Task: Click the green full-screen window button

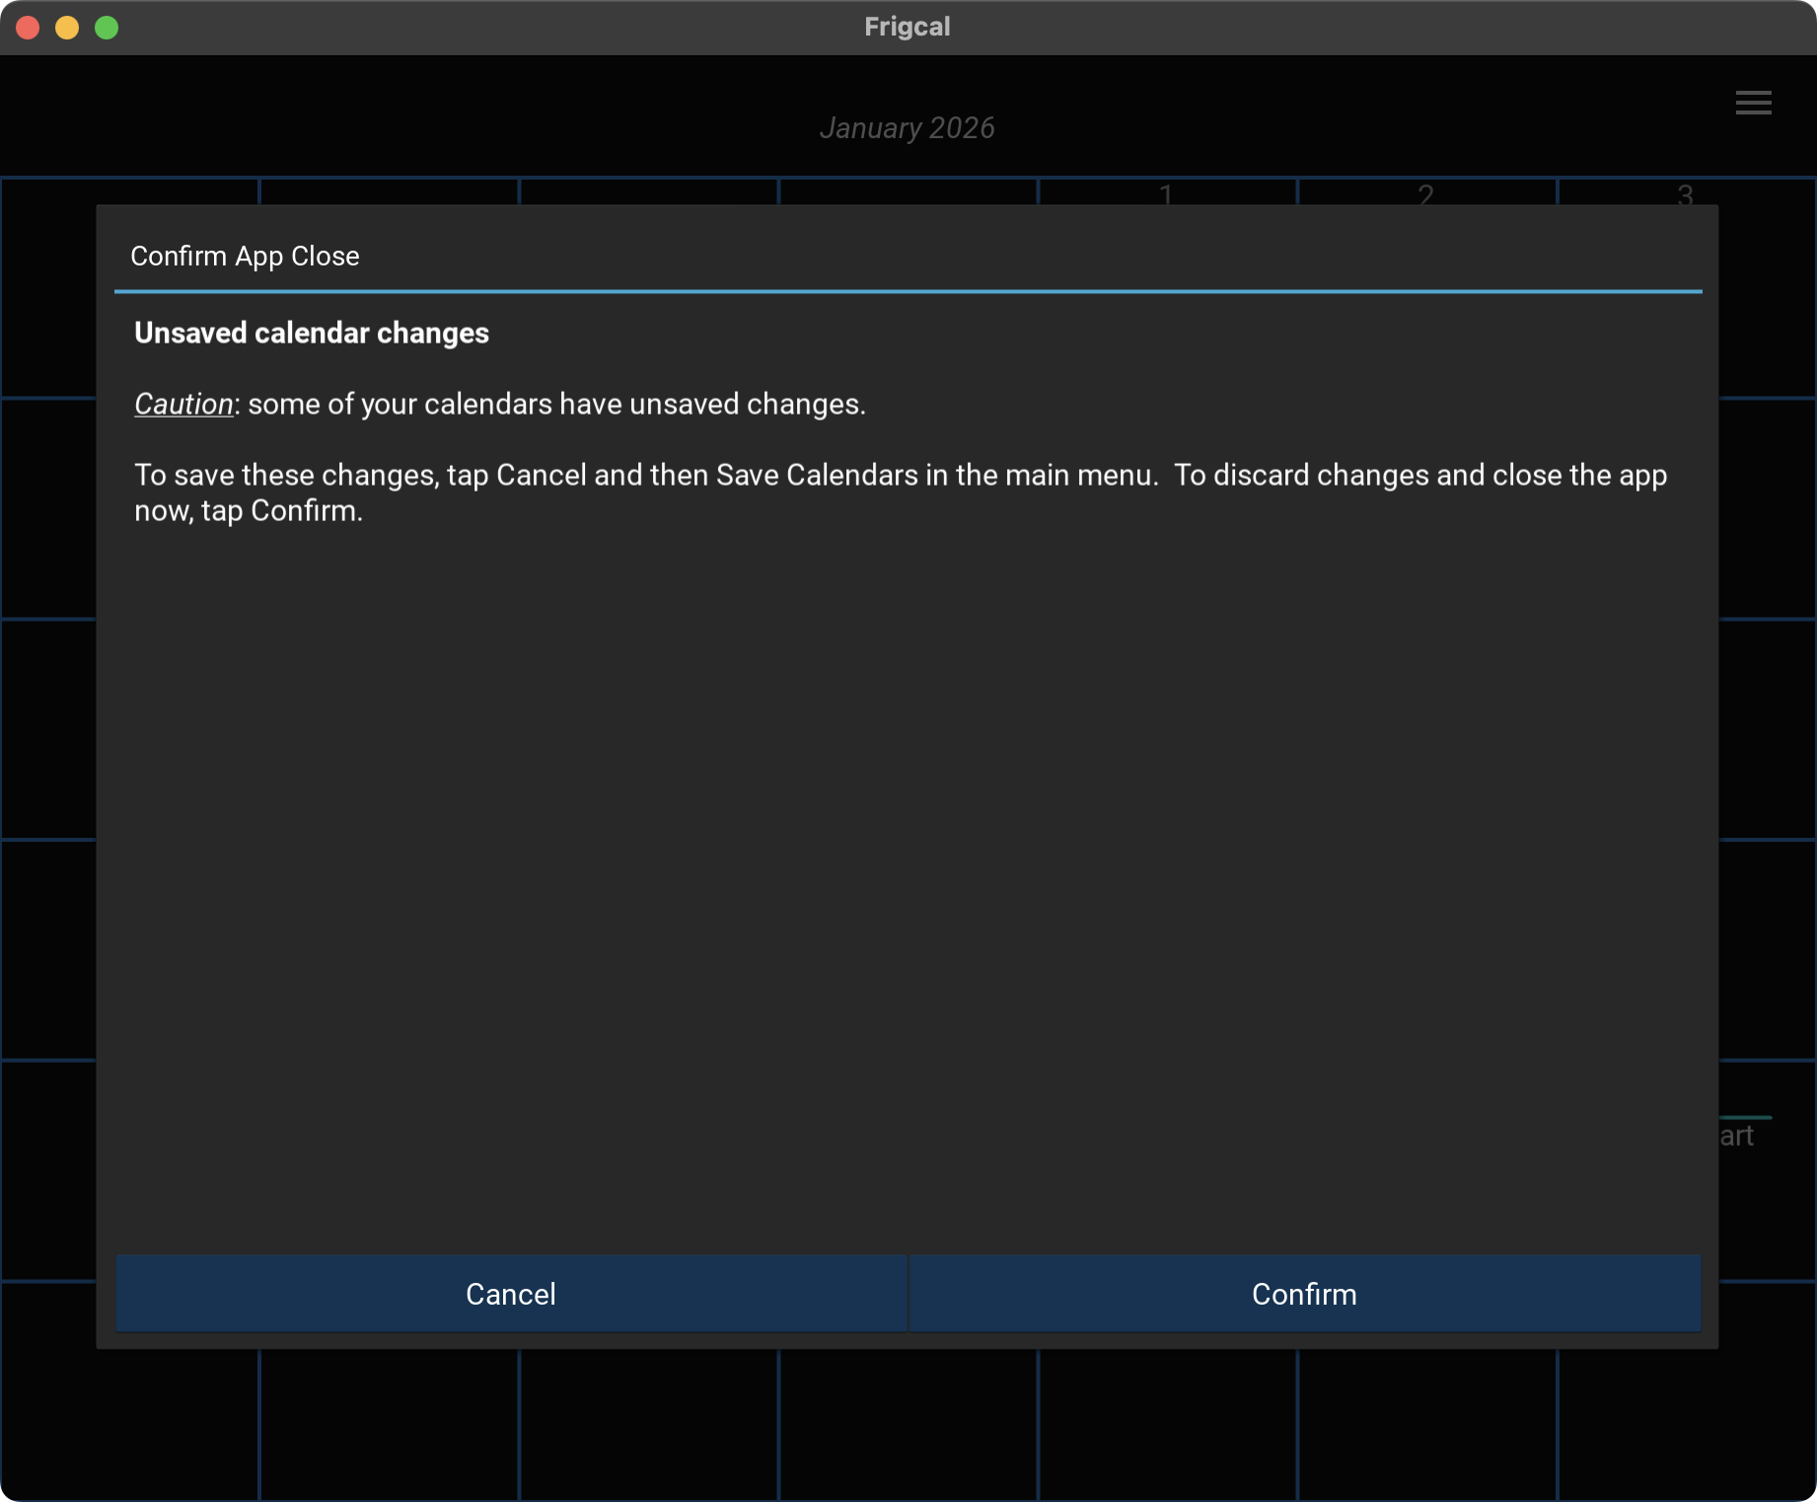Action: (107, 28)
